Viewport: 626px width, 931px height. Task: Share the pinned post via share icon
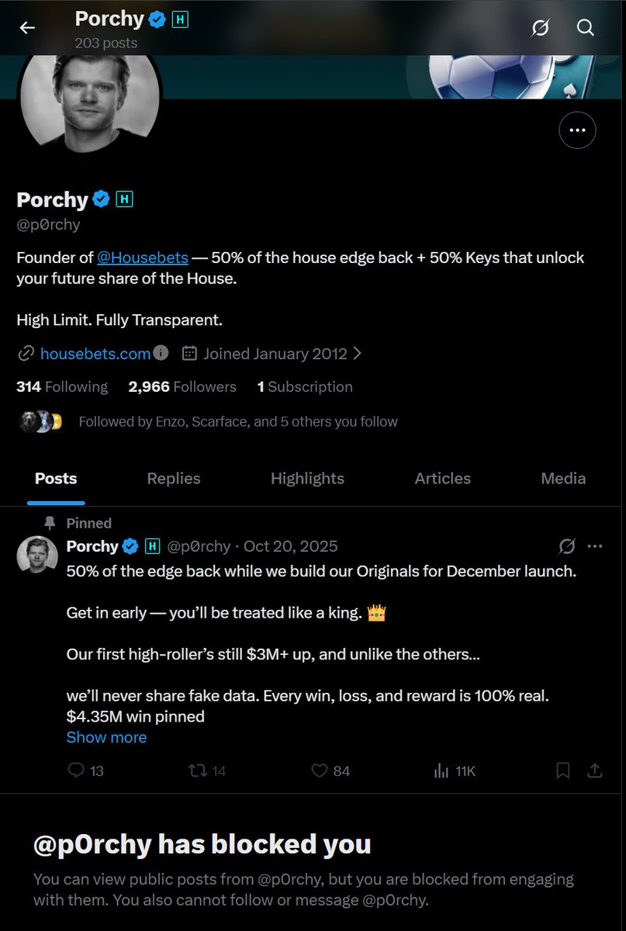595,770
